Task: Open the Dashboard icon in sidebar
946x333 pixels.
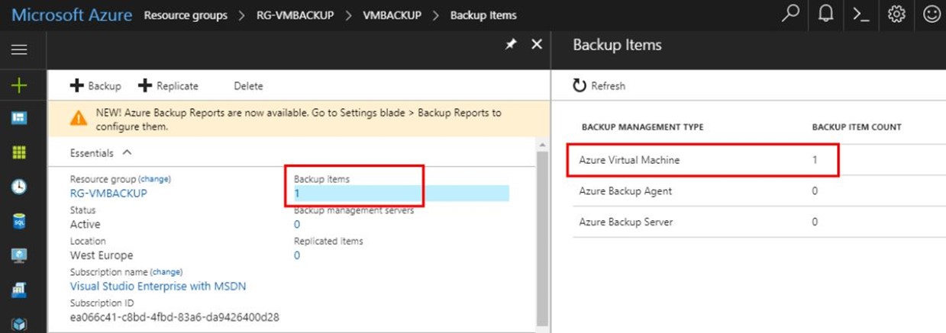Action: click(19, 118)
